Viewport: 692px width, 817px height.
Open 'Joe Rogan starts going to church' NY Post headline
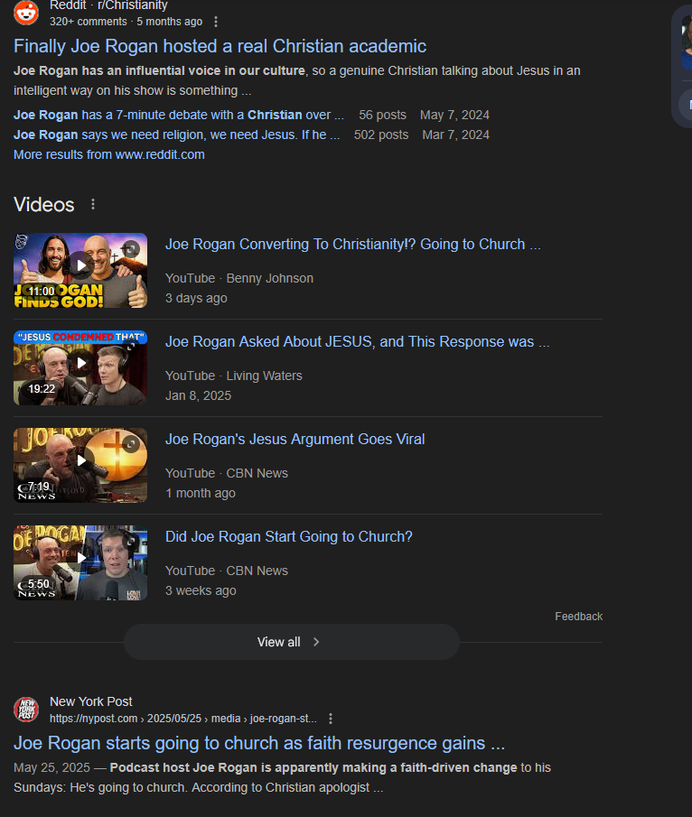pos(259,743)
